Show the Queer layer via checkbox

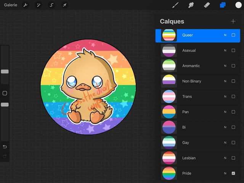coord(233,35)
